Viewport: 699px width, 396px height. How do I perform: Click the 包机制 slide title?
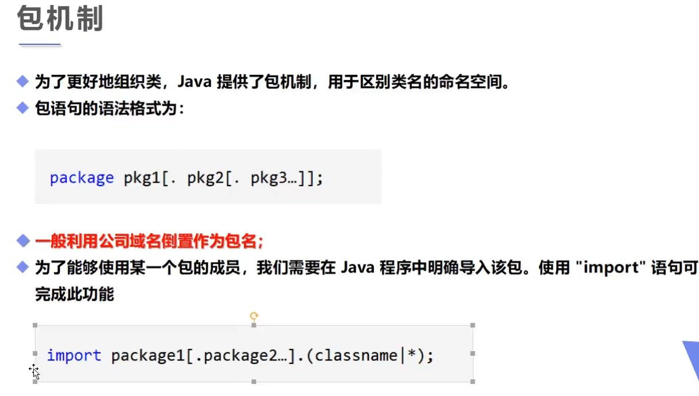[60, 18]
